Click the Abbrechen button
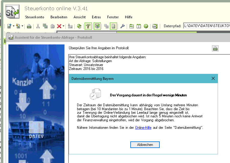230x163 pixels. (145, 145)
